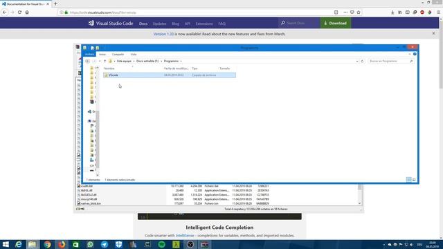Switch to details view icon in Explorer

(409, 180)
